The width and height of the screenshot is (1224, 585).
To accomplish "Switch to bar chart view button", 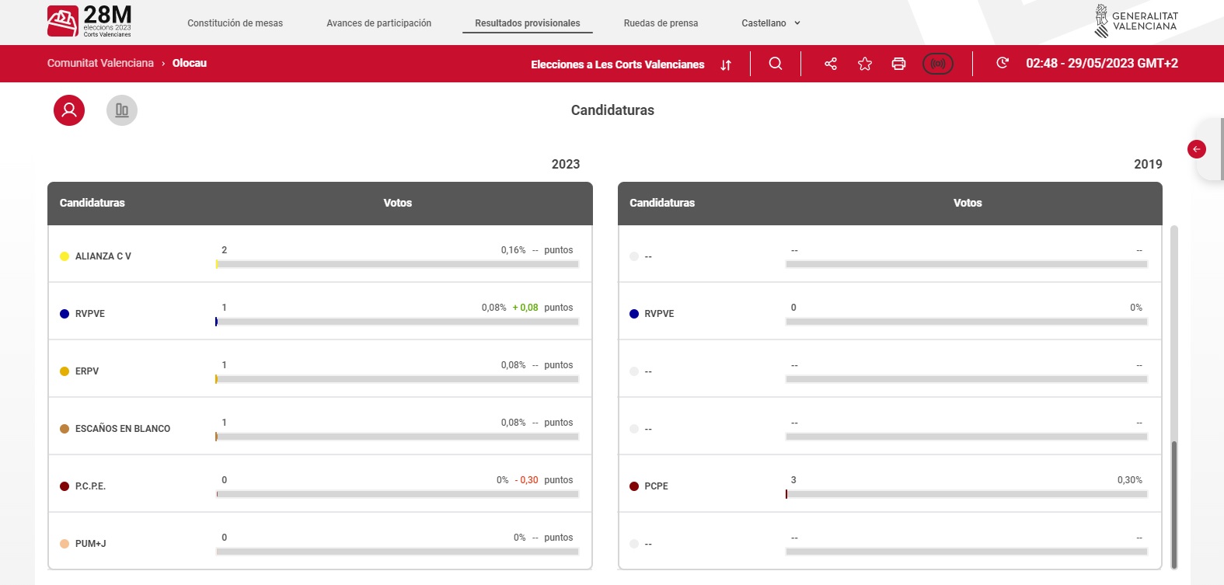I will point(122,110).
